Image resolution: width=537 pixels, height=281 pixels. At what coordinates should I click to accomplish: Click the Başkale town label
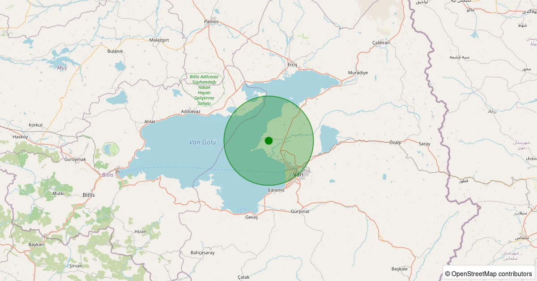(x=400, y=269)
